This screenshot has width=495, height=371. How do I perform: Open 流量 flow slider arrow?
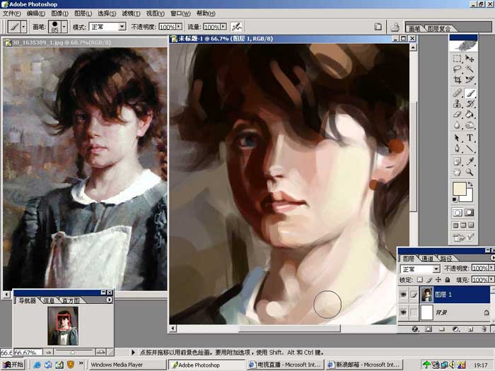tap(223, 27)
